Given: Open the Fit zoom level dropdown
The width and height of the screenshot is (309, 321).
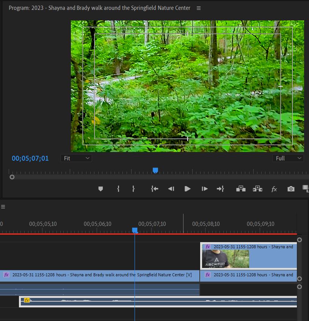Looking at the screenshot, I should coord(76,158).
